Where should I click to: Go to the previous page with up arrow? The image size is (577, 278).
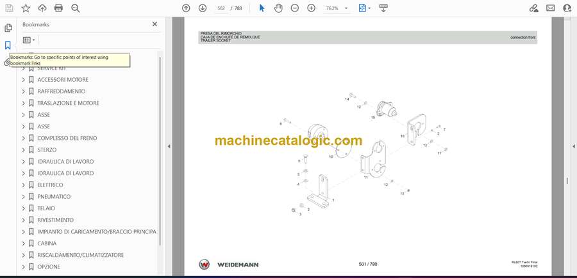pos(186,8)
